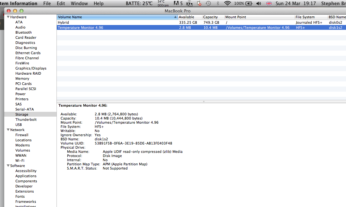
Task: Click the Adobe updater menu bar icon
Action: tap(178, 3)
